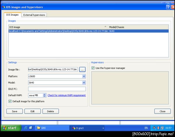
Task: Click the Edit button
Action: point(33,111)
